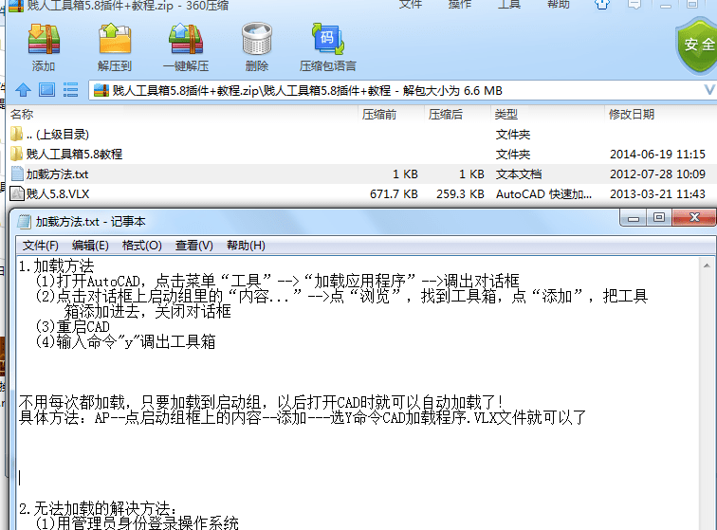Open Notepad 帮助(H) menu
The image size is (717, 530).
pyautogui.click(x=246, y=246)
